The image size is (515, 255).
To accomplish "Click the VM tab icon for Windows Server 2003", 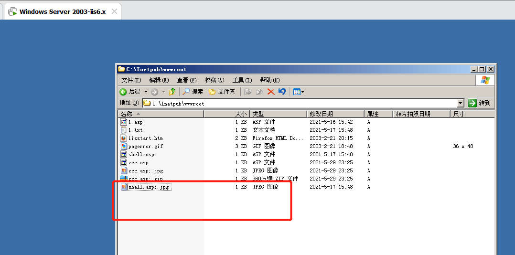I will 12,12.
